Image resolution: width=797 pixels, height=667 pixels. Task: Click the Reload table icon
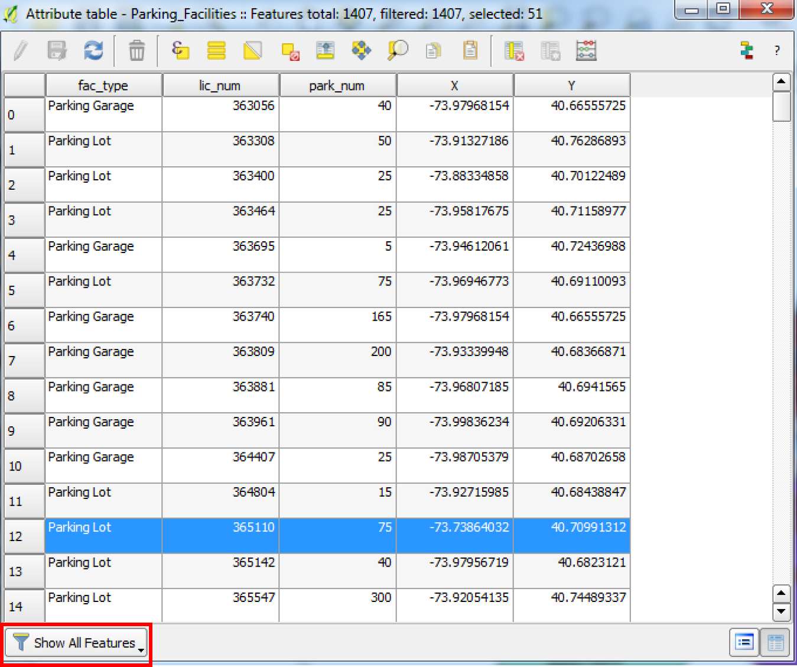pyautogui.click(x=93, y=51)
